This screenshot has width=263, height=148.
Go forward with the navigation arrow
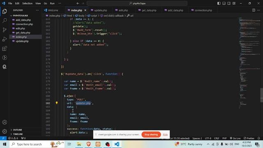tap(83, 3)
